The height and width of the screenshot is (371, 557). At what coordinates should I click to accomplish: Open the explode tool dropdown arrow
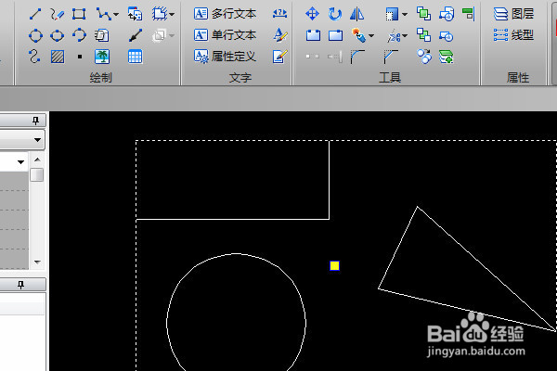[371, 35]
